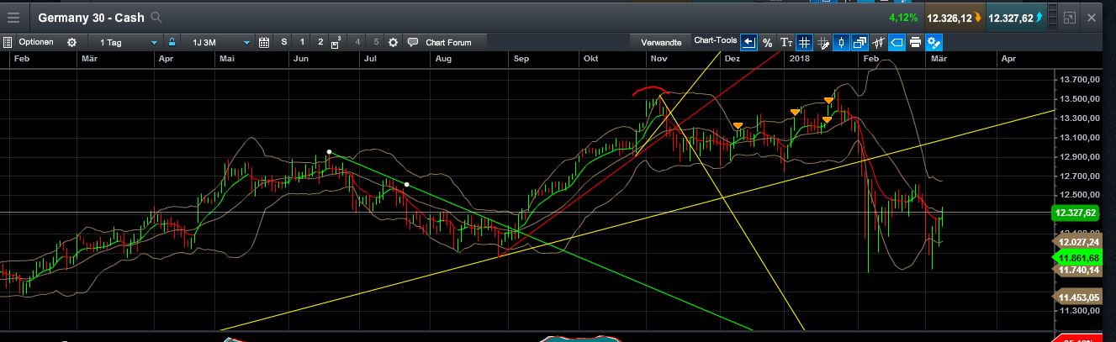Toggle the detach windows icon
This screenshot has height=342, width=1116.
pyautogui.click(x=859, y=42)
